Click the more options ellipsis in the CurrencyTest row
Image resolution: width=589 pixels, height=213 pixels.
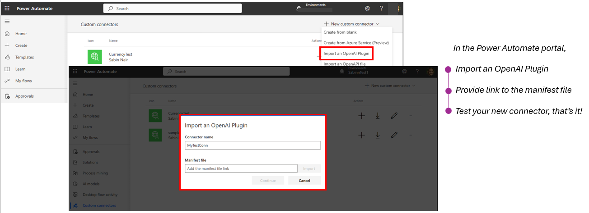point(410,116)
